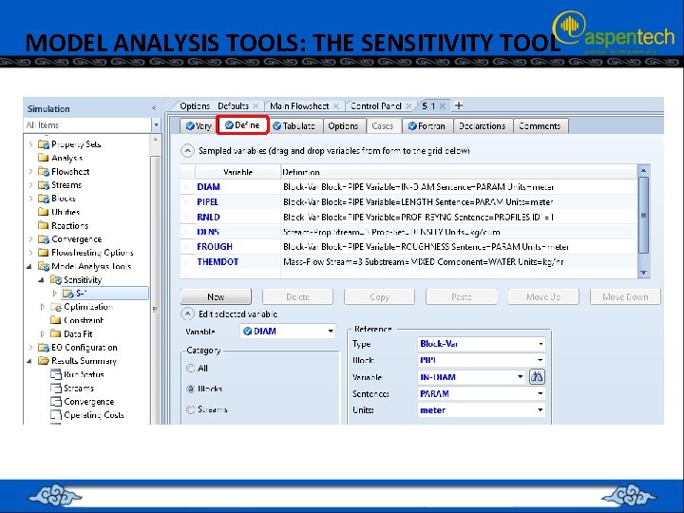684x513 pixels.
Task: Click the variables grid scrollbar down arrow
Action: click(643, 273)
